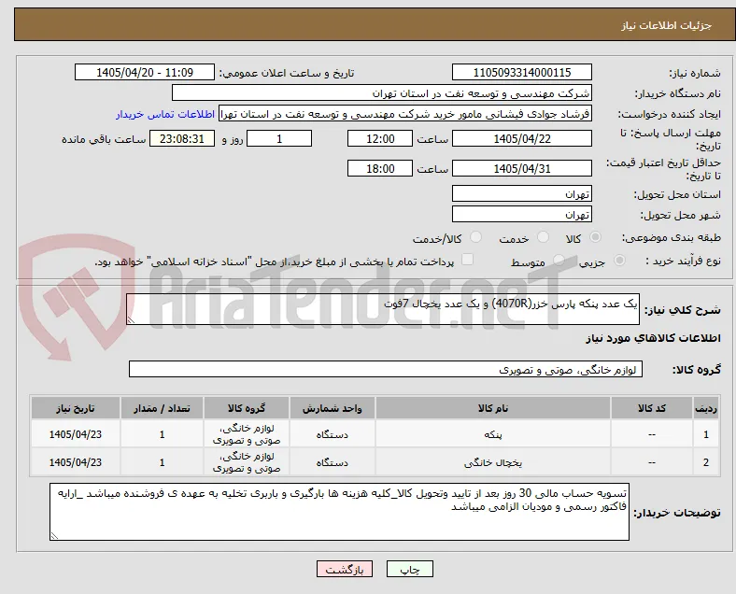
Task: Select the متوسط purchase type radio
Action: [x=559, y=261]
